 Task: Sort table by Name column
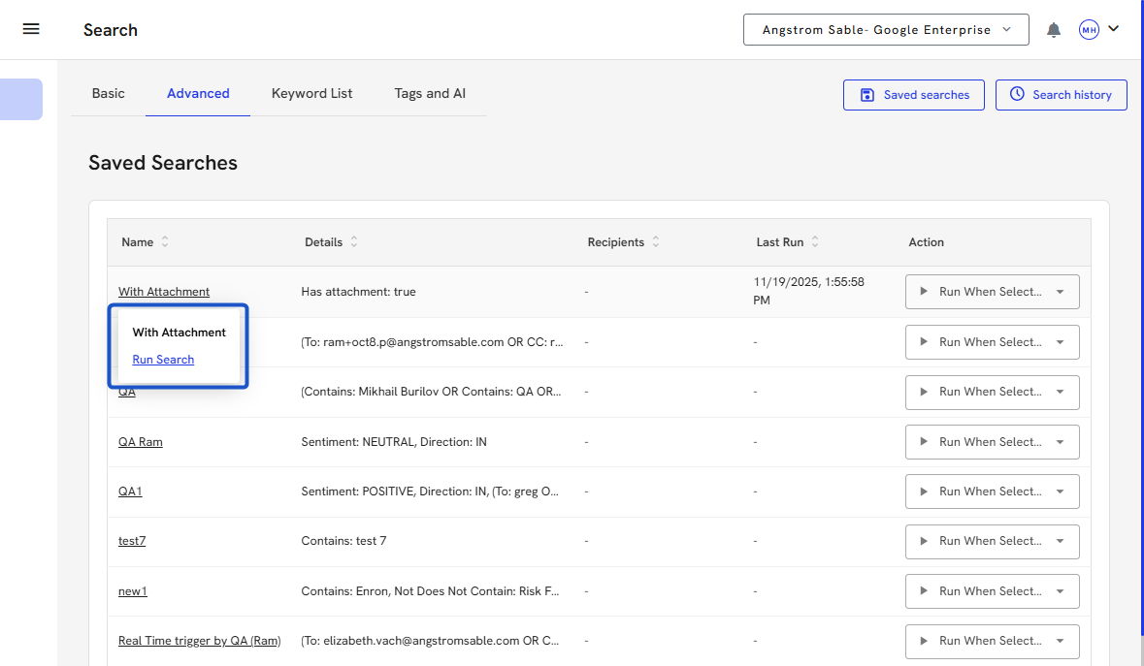(165, 242)
